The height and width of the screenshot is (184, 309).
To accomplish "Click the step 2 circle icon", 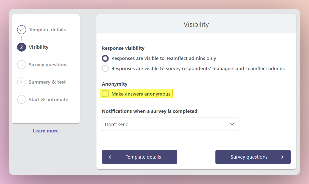I will 22,47.
